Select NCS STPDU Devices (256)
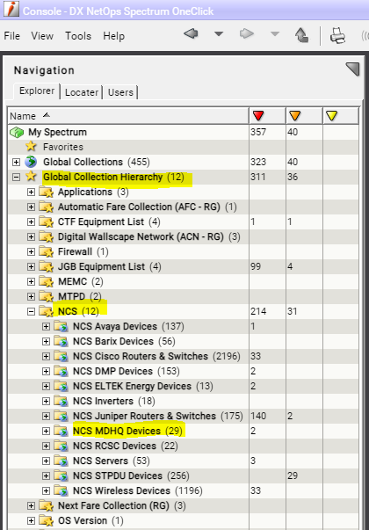The height and width of the screenshot is (530, 369). tap(131, 476)
